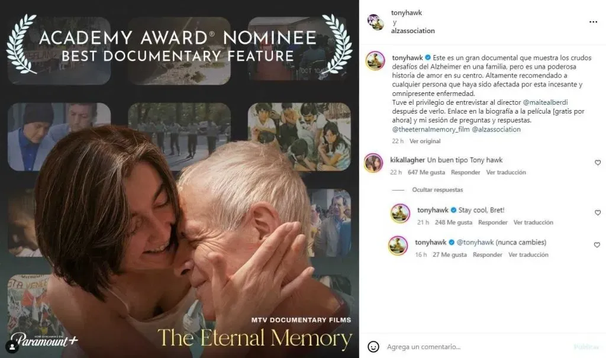Like the "nunca cambies" reply heart
This screenshot has height=358, width=606.
point(597,245)
